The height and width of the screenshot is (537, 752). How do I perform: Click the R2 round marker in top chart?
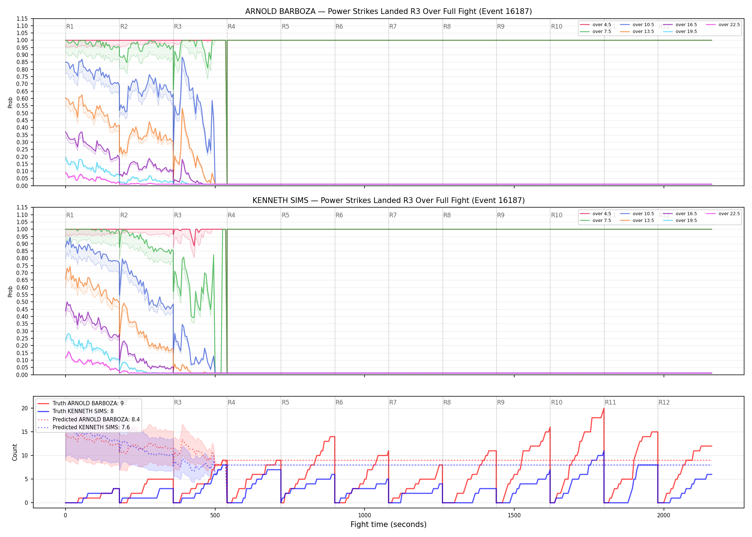click(x=124, y=26)
